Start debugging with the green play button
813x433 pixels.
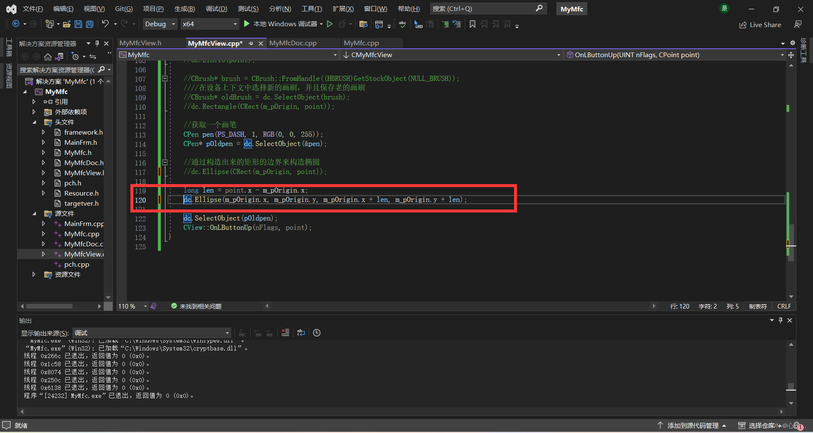point(246,24)
